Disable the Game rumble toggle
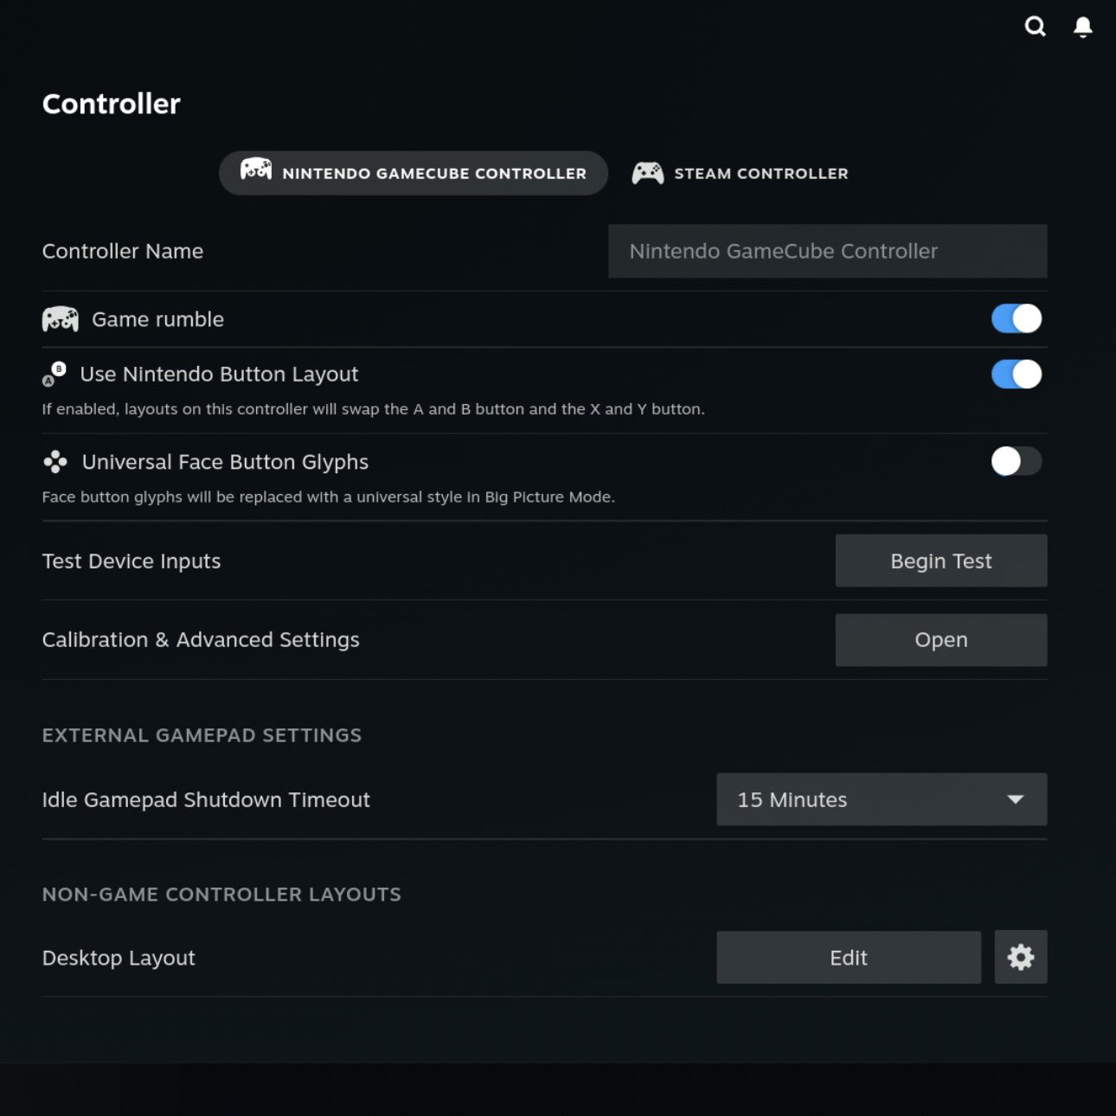 tap(1016, 318)
